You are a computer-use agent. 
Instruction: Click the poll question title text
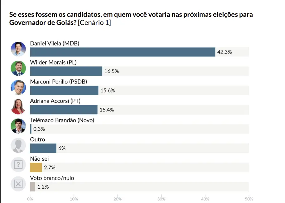[x=131, y=19]
